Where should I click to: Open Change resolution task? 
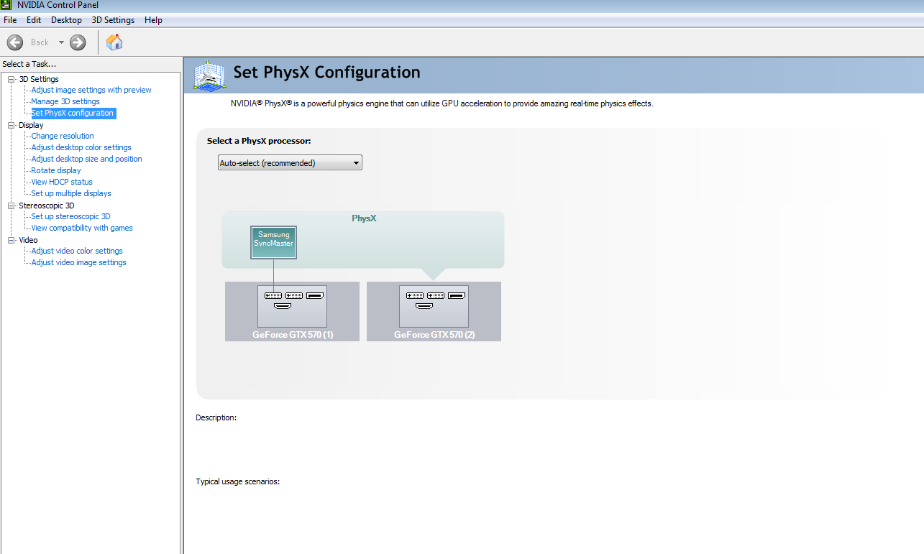pos(63,136)
